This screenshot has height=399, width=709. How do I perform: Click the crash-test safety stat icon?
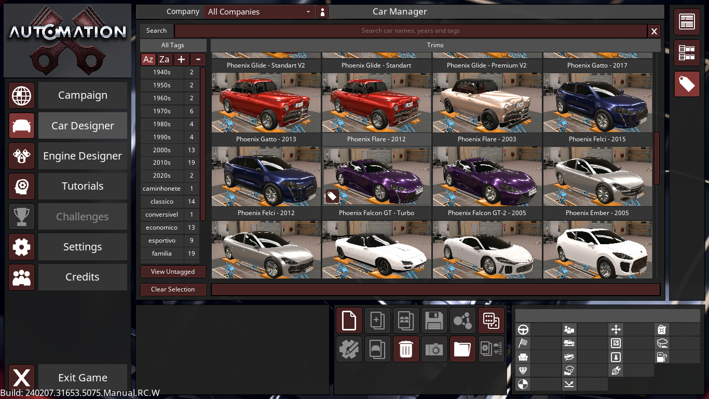523,384
